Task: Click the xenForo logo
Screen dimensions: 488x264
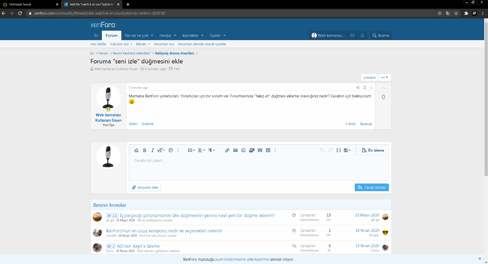Action: tap(103, 25)
